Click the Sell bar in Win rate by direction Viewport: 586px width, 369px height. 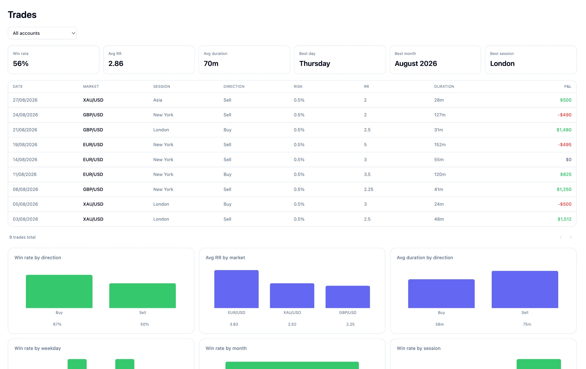(x=143, y=296)
